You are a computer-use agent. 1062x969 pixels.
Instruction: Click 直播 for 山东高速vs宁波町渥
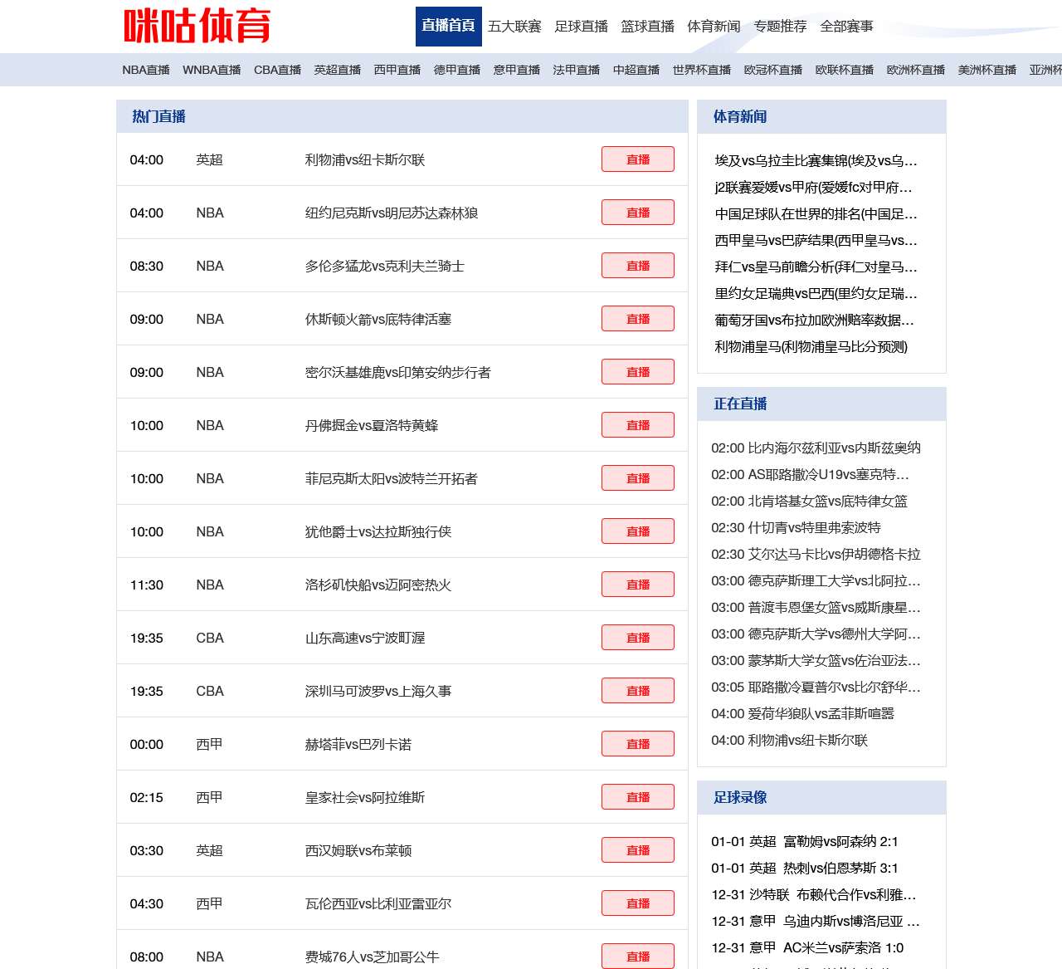tap(637, 637)
